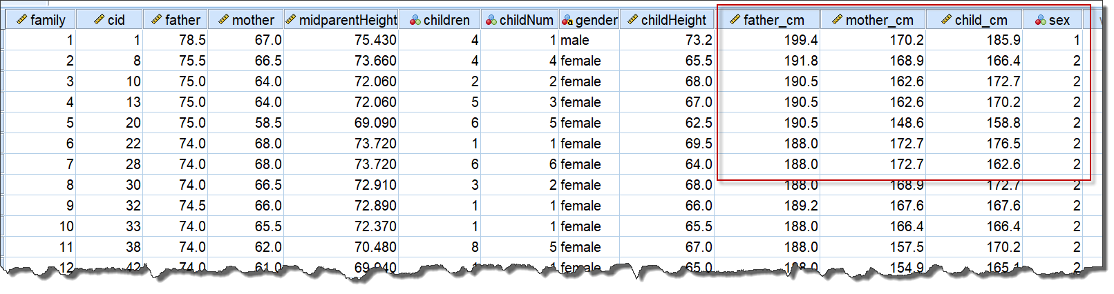The image size is (1114, 294).
Task: Select the mother column header
Action: pos(245,20)
